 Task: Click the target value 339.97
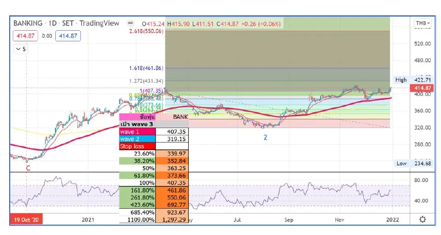[x=172, y=153]
